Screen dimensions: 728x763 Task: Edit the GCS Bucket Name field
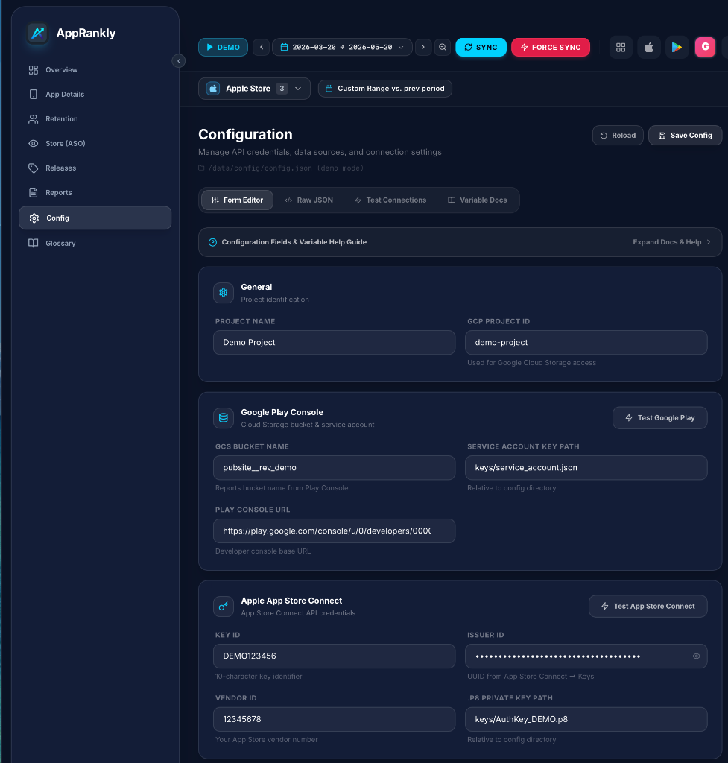(334, 468)
